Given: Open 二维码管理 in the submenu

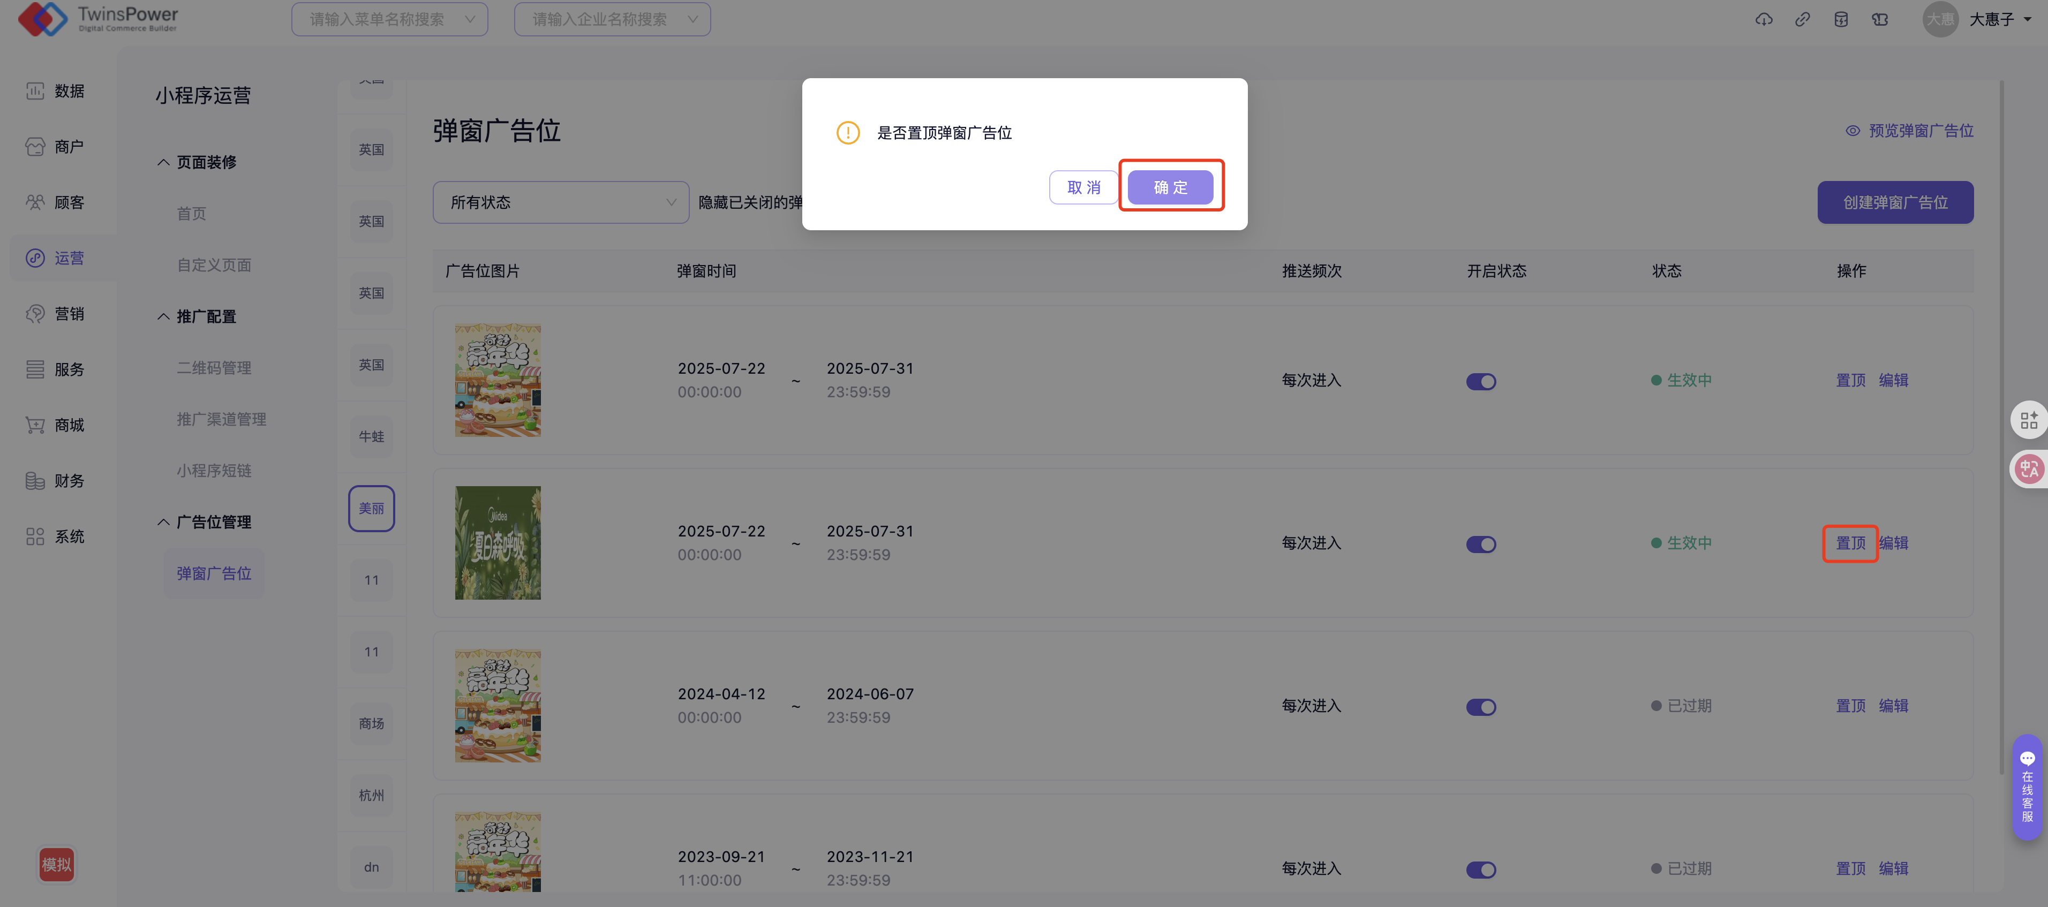Looking at the screenshot, I should tap(214, 368).
